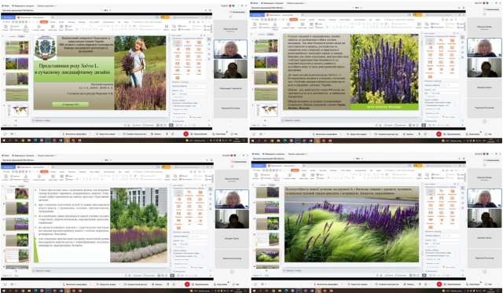The height and width of the screenshot is (293, 503).
Task: Select the world-map slide thumbnail in the title-slide screenshot
Action: tap(17, 110)
